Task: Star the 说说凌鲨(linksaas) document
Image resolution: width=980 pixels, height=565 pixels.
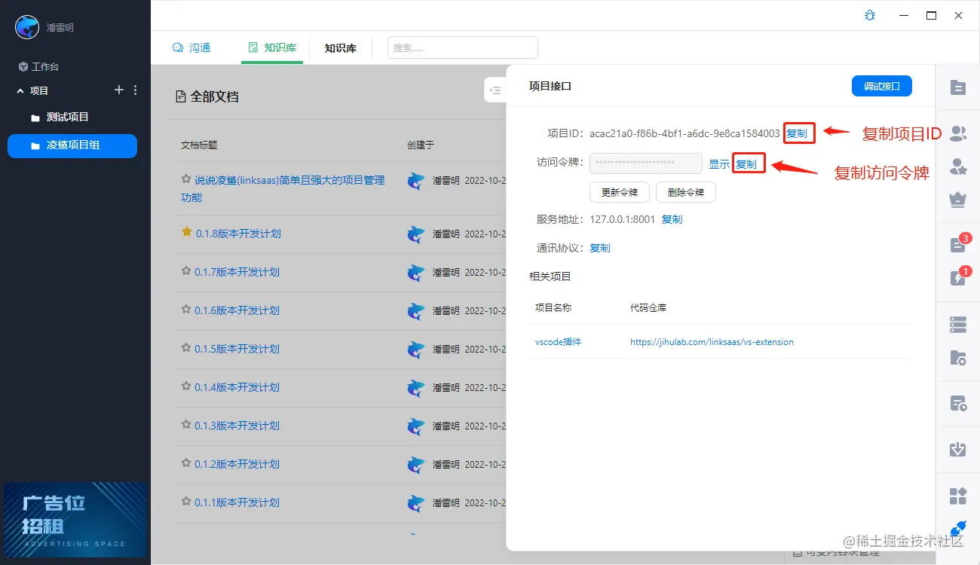Action: click(186, 179)
